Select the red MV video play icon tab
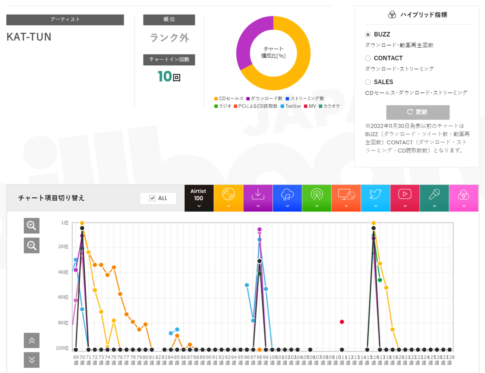The height and width of the screenshot is (373, 485). 405,198
